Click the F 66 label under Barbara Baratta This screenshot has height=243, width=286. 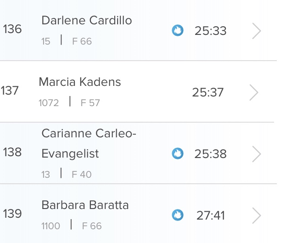pyautogui.click(x=92, y=226)
